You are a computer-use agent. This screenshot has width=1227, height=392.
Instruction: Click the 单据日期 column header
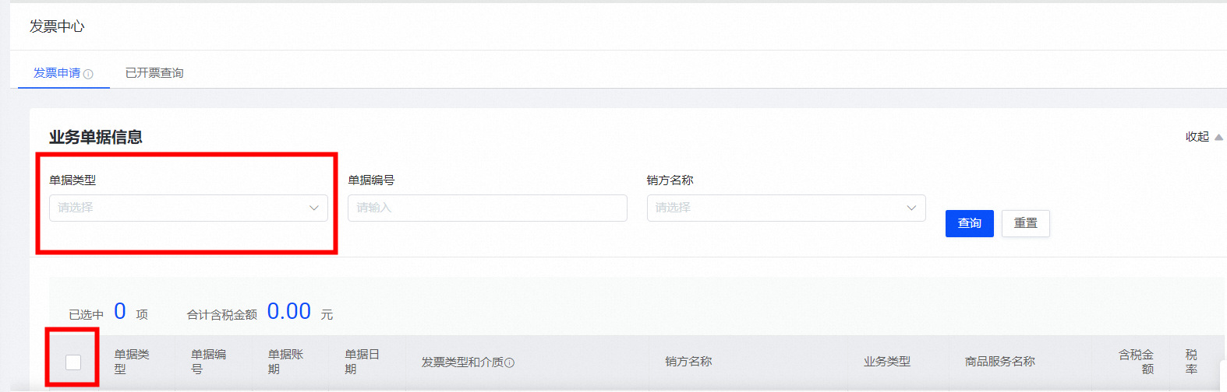click(x=362, y=362)
